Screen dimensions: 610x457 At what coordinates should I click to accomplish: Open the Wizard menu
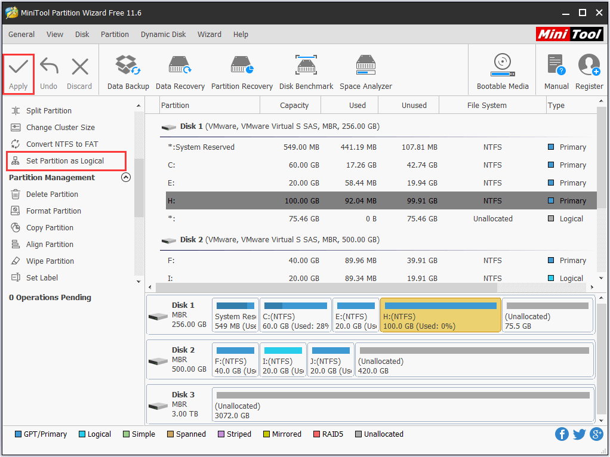(x=210, y=34)
